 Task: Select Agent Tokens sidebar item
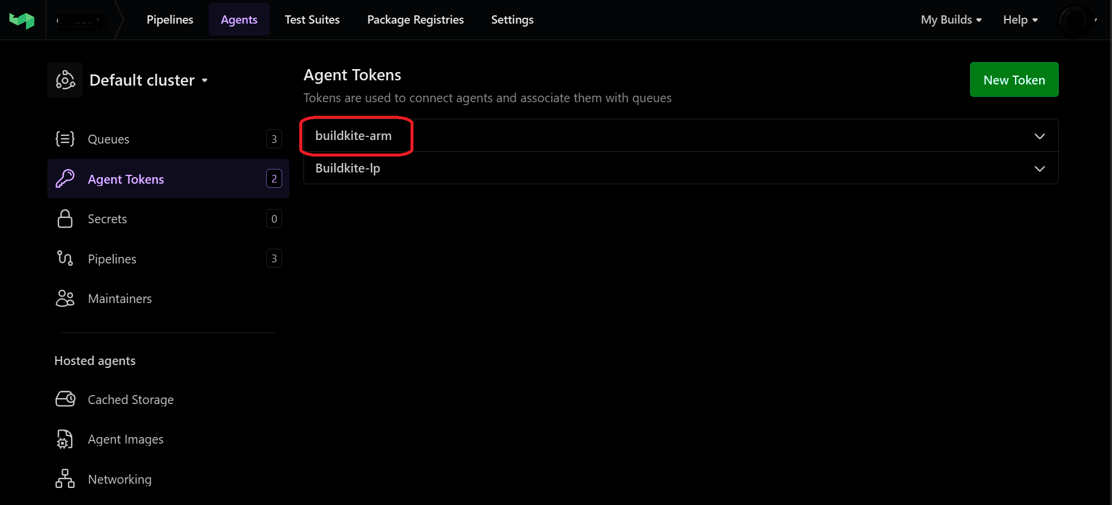click(168, 178)
